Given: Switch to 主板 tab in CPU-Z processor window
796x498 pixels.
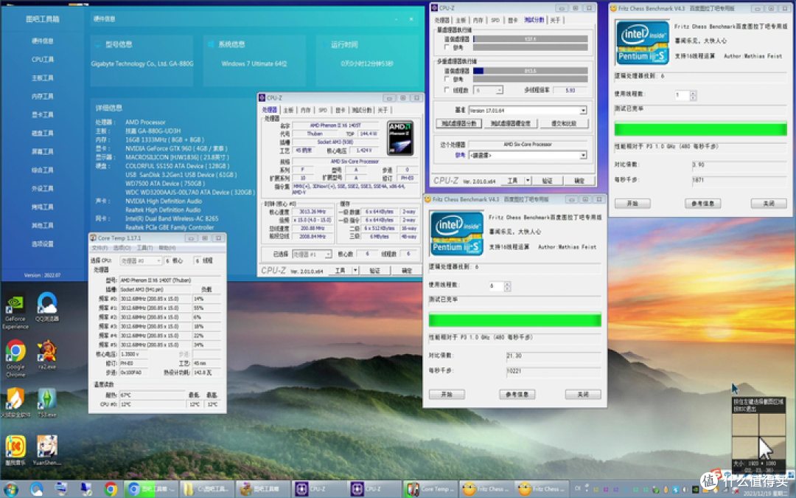Looking at the screenshot, I should (x=289, y=110).
